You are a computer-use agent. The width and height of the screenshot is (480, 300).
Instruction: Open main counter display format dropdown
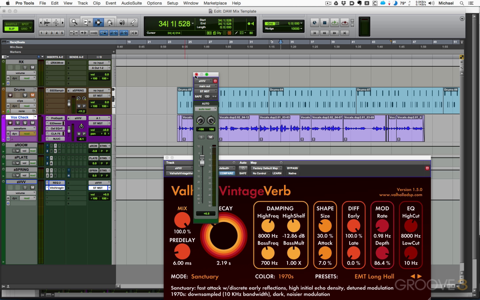[192, 24]
